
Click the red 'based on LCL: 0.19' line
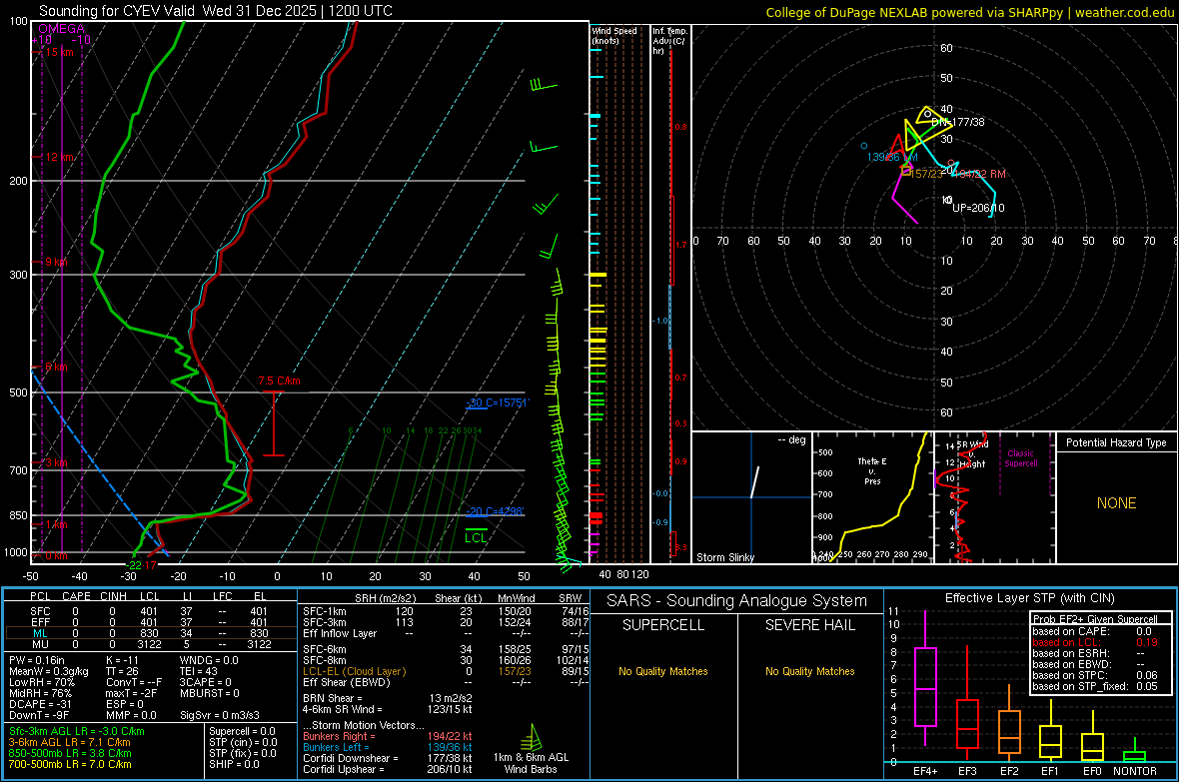coord(1095,643)
